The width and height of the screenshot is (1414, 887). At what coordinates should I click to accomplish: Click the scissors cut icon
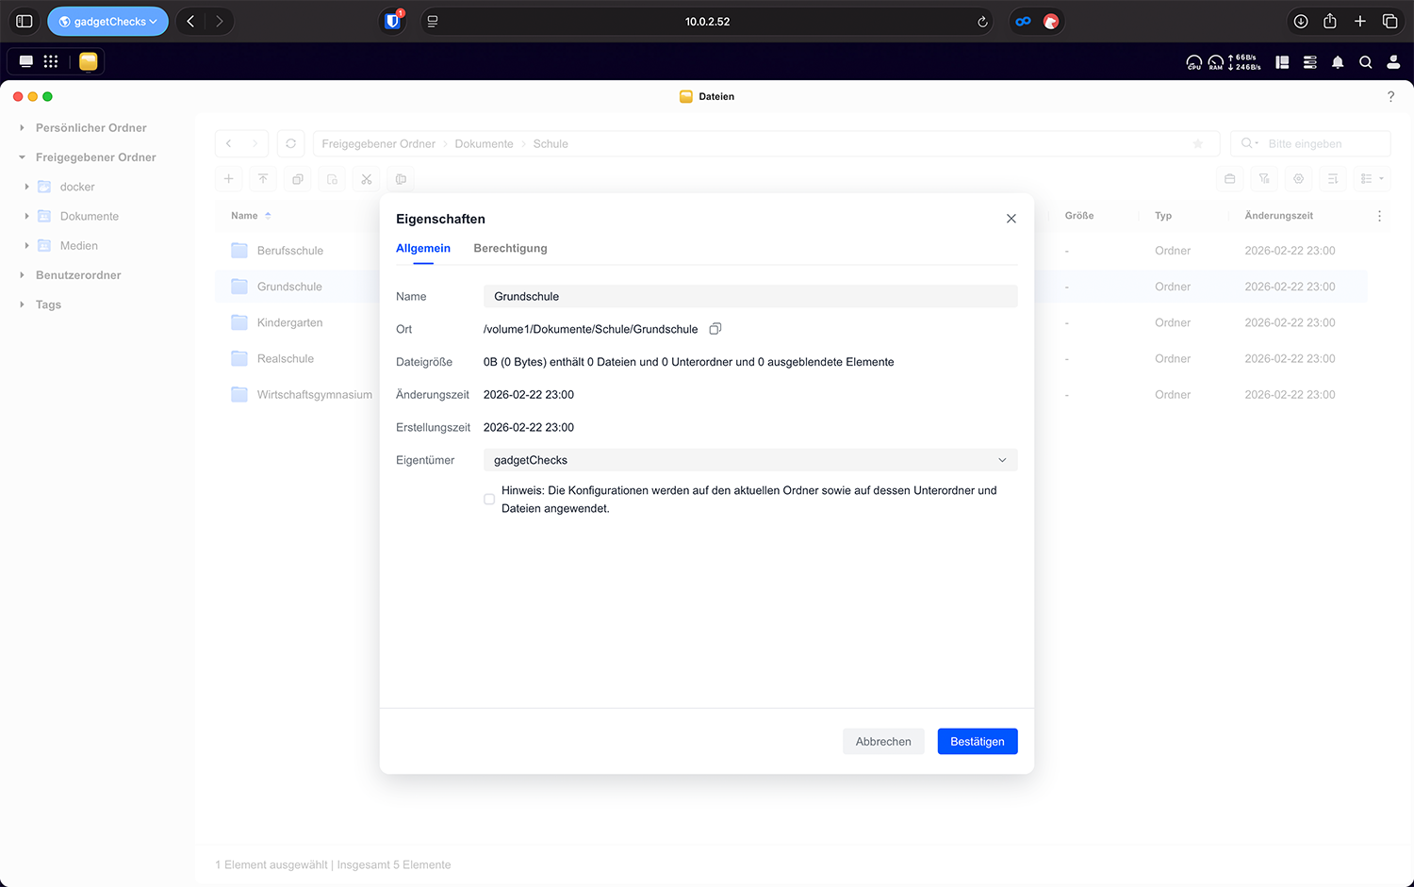click(x=367, y=179)
